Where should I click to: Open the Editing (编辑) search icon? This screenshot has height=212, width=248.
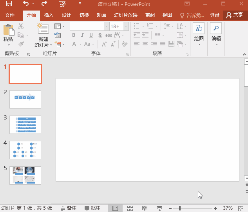216,29
